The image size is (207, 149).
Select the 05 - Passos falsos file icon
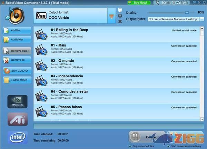click(x=41, y=111)
